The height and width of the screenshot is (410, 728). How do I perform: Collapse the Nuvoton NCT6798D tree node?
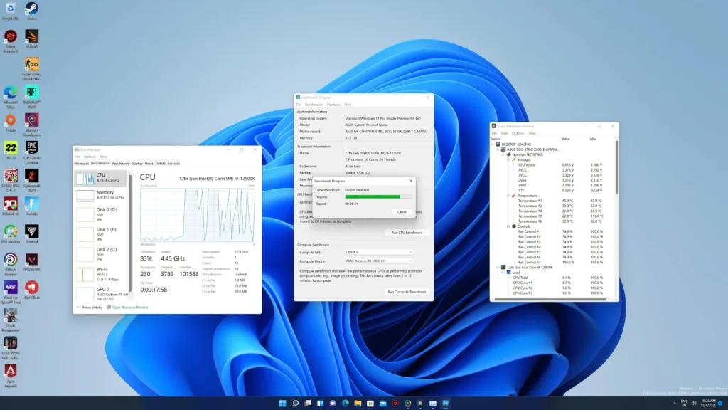click(x=503, y=154)
